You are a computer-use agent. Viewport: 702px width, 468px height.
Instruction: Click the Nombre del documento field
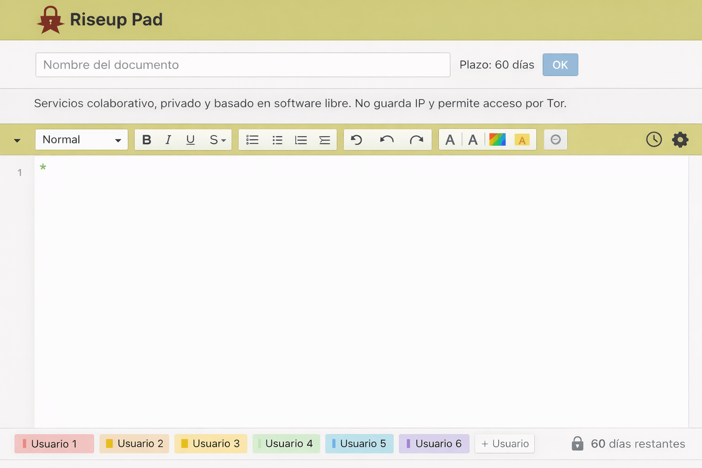point(243,65)
